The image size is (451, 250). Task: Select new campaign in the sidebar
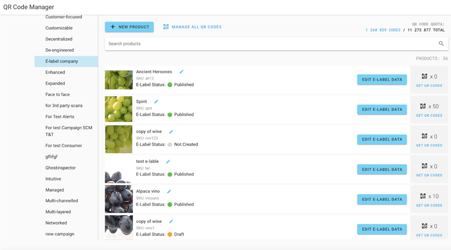point(60,234)
